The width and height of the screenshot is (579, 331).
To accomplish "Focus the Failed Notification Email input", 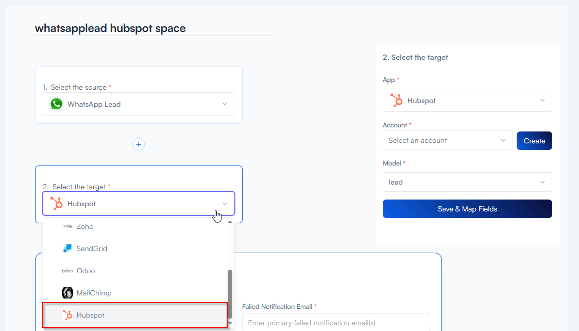I will [335, 323].
